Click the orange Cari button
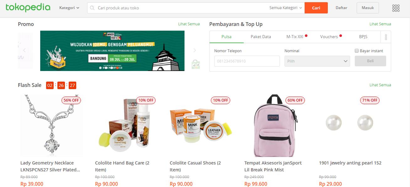410x187 pixels. [x=316, y=8]
